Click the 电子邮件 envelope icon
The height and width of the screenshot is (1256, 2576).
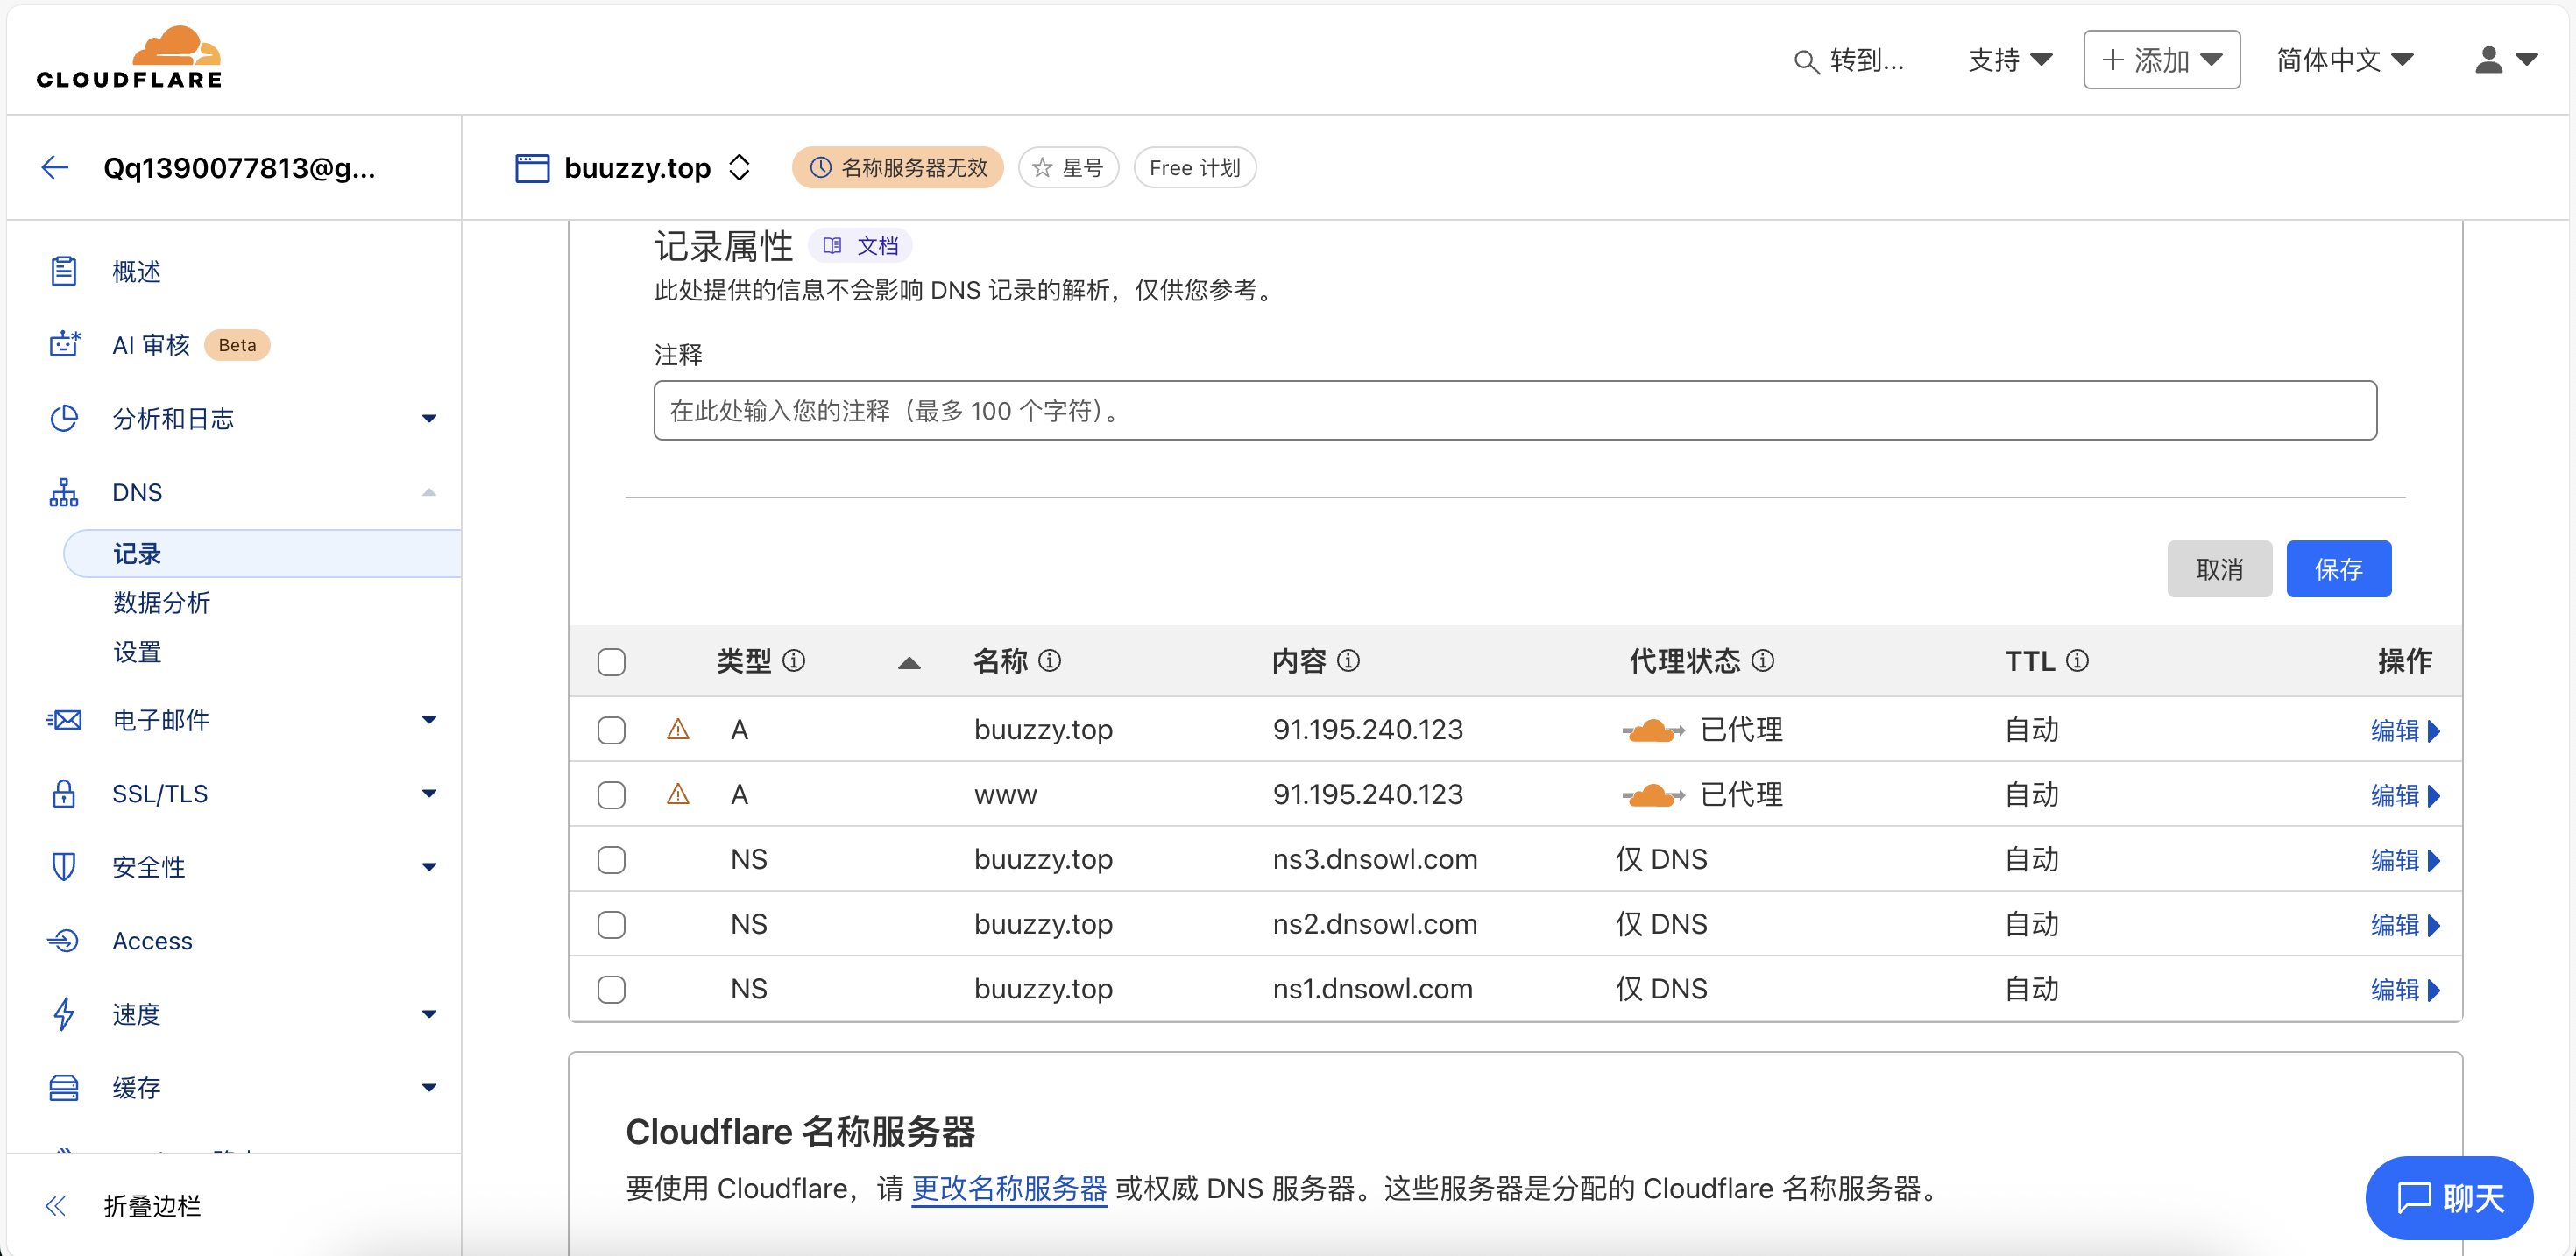point(64,720)
